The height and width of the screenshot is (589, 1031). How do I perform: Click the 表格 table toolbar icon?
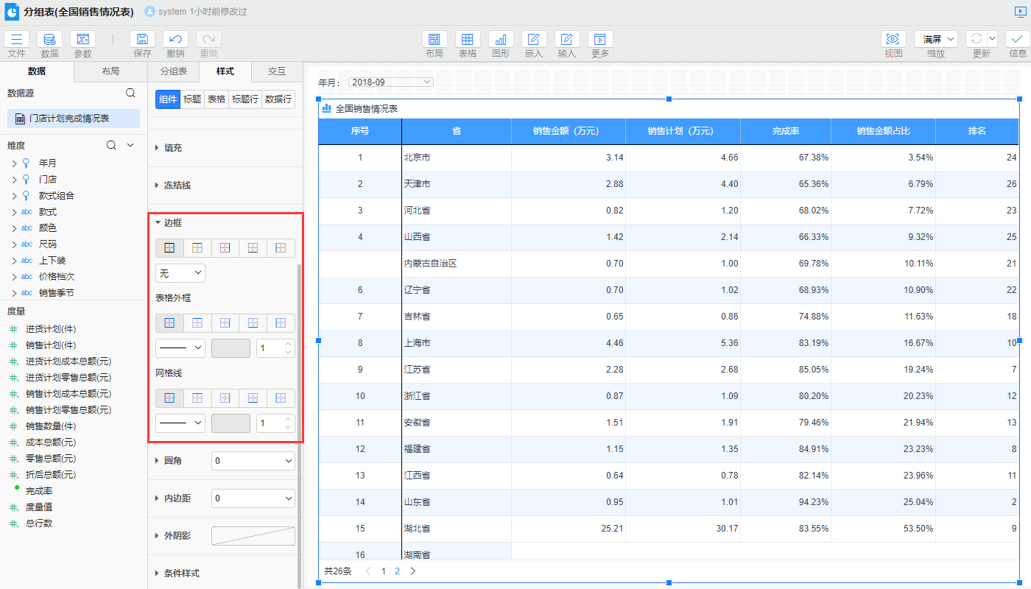click(x=468, y=40)
